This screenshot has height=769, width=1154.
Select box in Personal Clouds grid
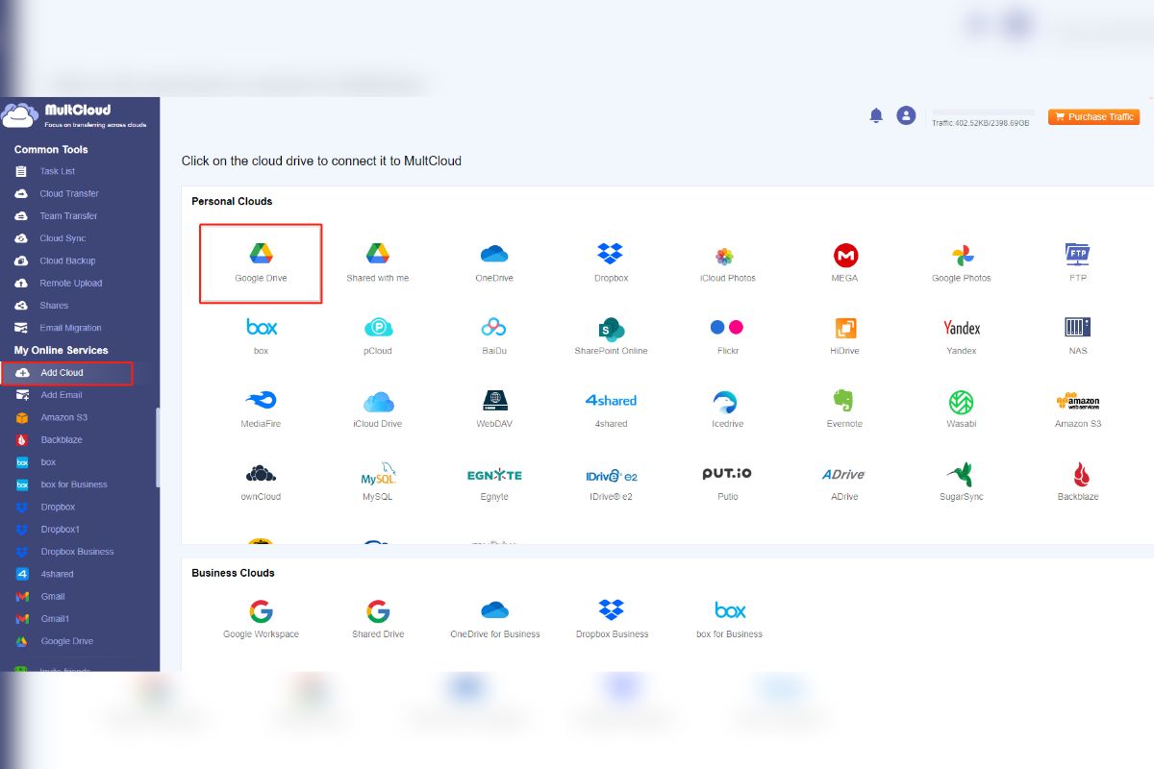tap(261, 336)
